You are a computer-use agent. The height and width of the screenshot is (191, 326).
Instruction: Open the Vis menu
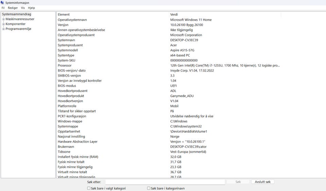tap(23, 8)
